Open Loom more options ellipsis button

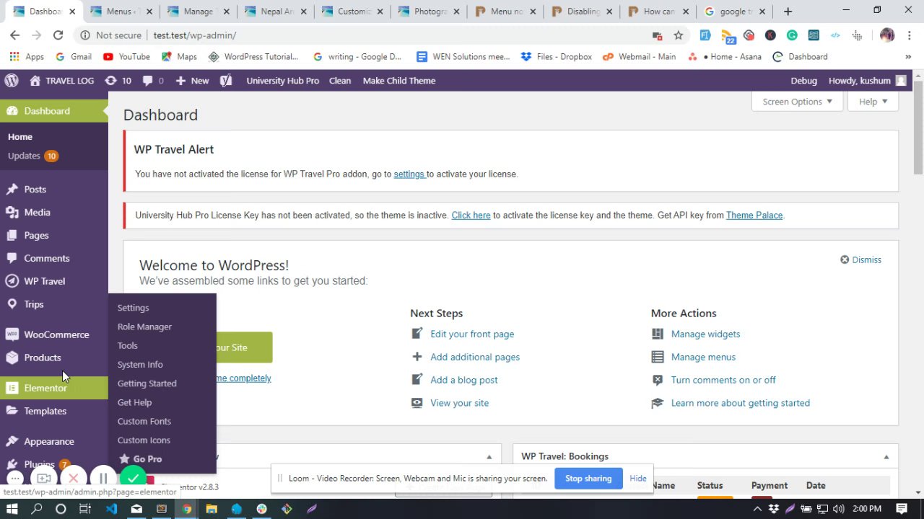tap(14, 478)
